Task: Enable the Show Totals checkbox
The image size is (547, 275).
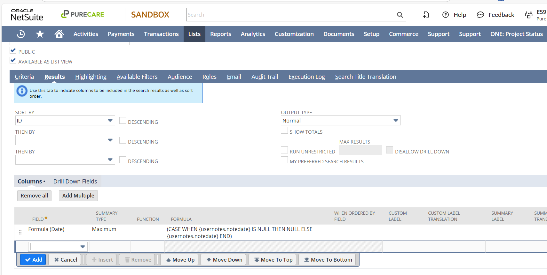Action: pos(284,130)
